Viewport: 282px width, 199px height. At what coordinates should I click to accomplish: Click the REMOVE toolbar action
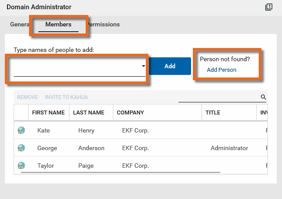[x=27, y=97]
